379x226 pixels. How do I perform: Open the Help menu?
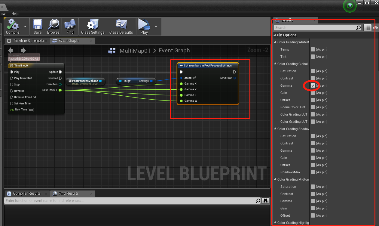pos(15,14)
